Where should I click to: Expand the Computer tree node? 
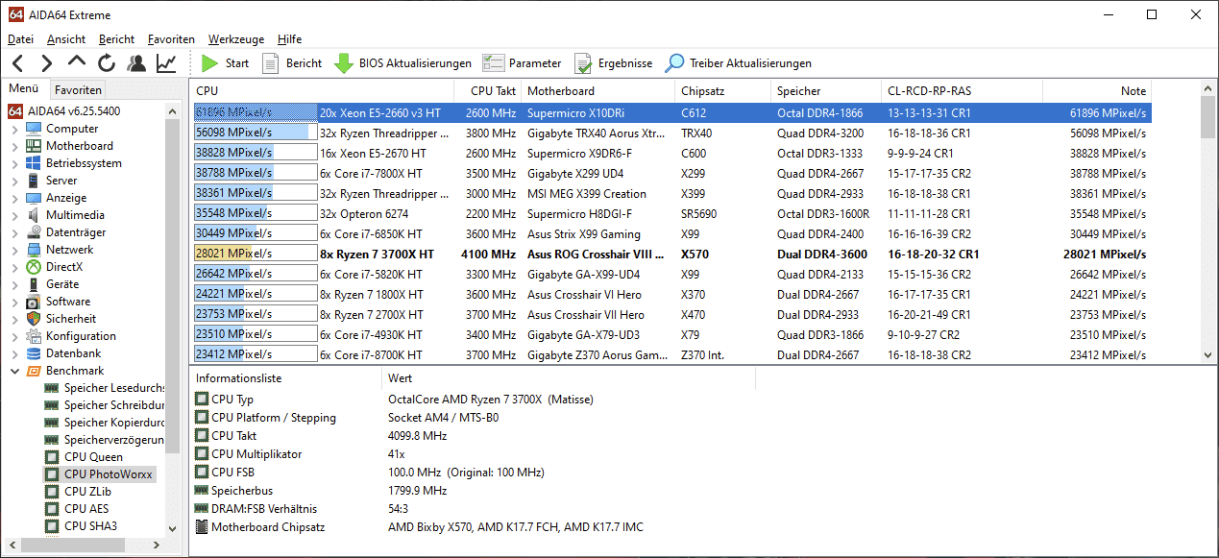14,129
